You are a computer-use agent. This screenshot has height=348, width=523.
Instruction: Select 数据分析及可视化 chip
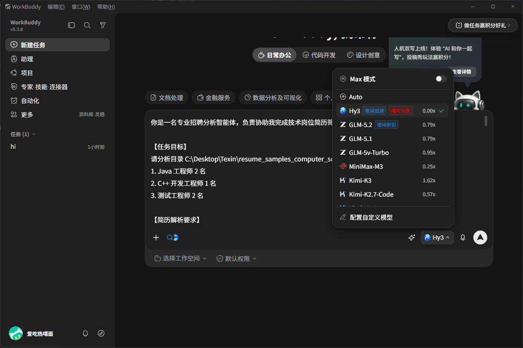tap(273, 97)
